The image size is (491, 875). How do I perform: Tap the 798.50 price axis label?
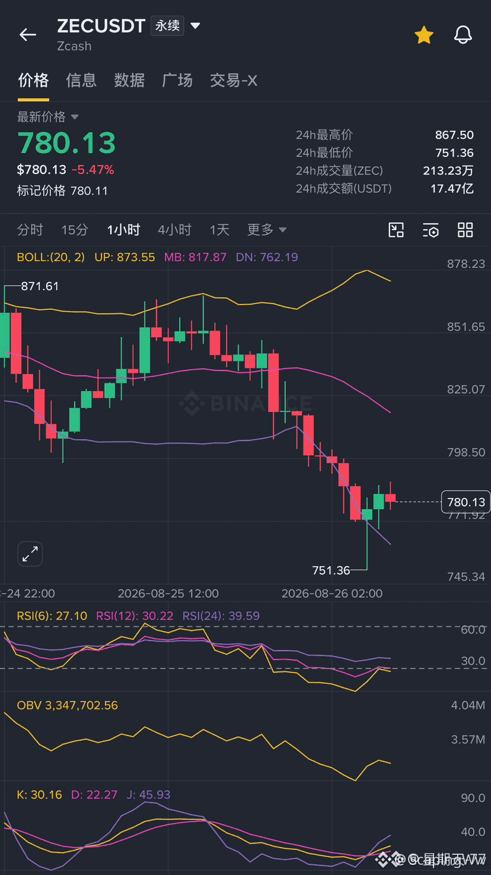click(466, 452)
